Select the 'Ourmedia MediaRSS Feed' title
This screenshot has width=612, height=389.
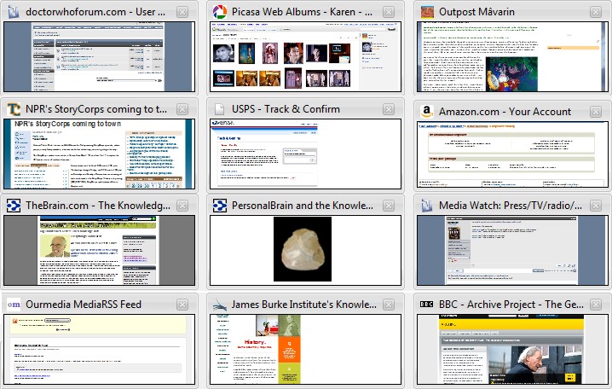84,305
